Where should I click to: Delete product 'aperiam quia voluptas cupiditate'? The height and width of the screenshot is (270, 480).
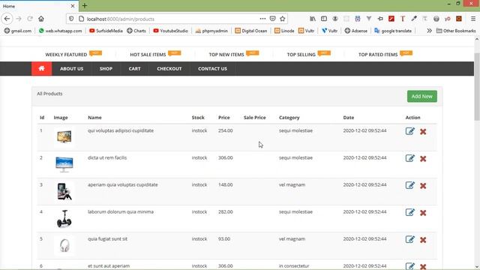click(x=423, y=185)
